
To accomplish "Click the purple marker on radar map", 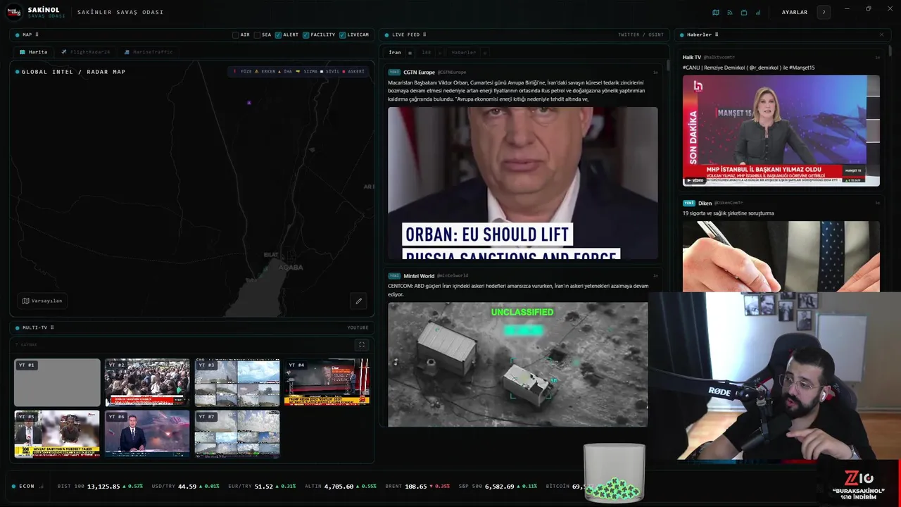I will pos(249,103).
